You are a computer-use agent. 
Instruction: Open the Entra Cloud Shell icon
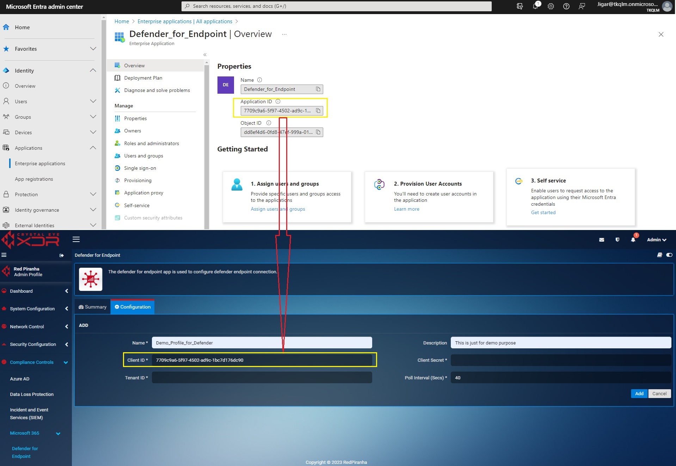[520, 6]
